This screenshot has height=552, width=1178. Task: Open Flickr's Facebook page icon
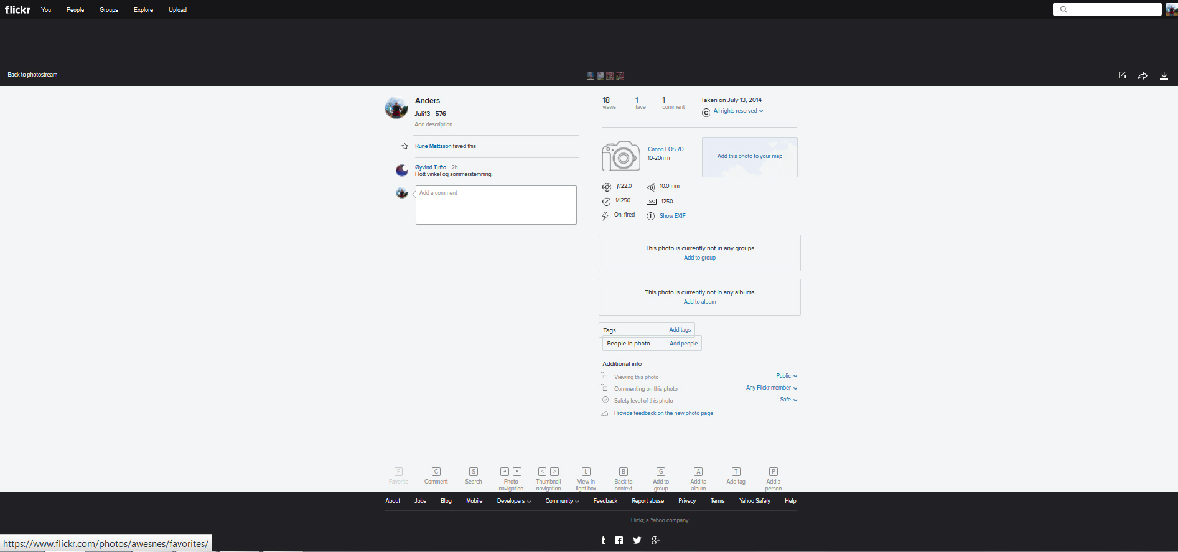(619, 540)
